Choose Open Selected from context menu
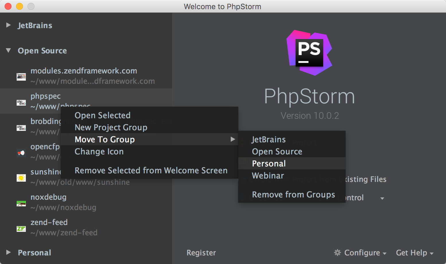 (150, 115)
